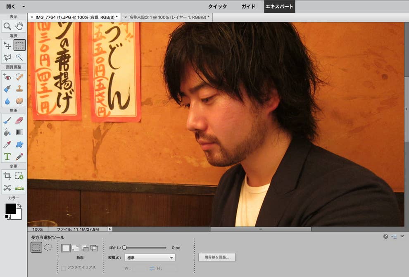
Task: Select the Type (T) text tool
Action: [x=7, y=157]
